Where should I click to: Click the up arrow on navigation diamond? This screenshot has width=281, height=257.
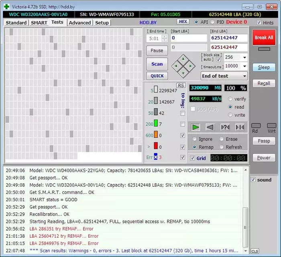coord(183,59)
